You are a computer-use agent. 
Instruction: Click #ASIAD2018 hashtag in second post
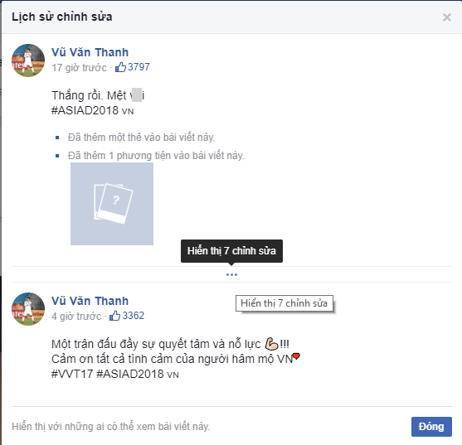tap(130, 374)
